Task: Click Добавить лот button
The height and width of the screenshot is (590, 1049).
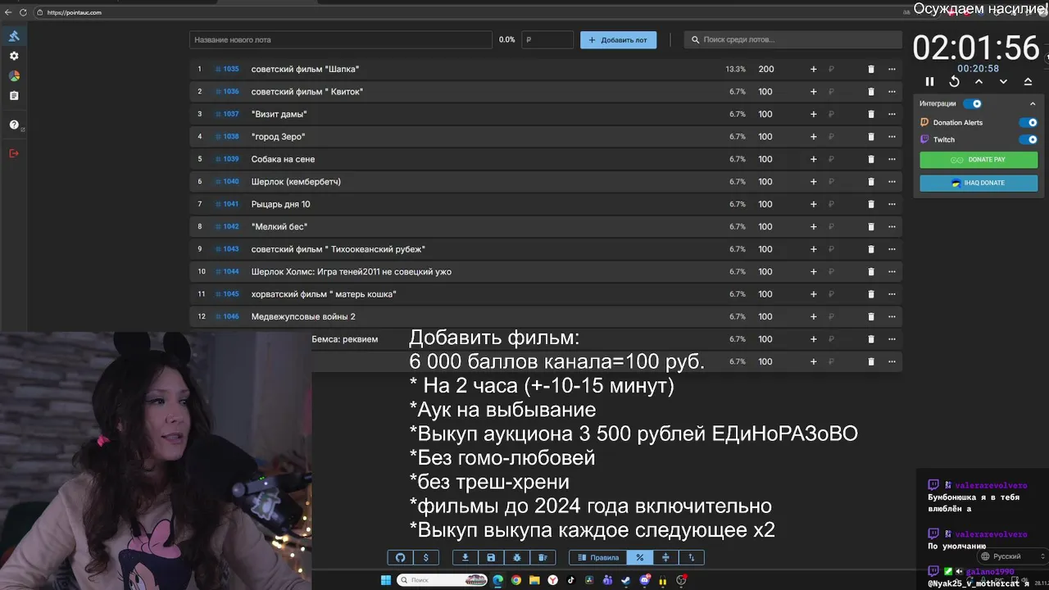Action: pyautogui.click(x=618, y=39)
